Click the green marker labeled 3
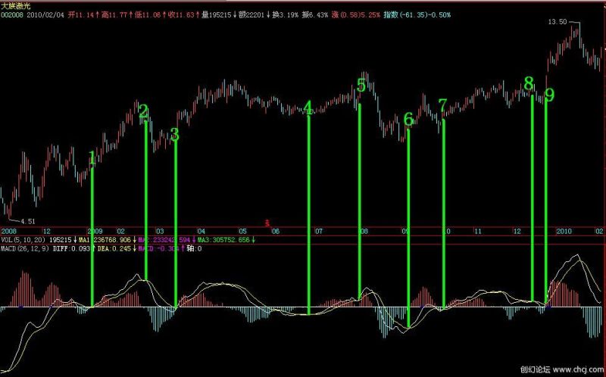The image size is (606, 377). click(x=174, y=136)
